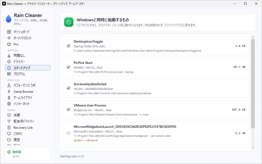Click the 5.2 MB size value

pyautogui.click(x=240, y=133)
